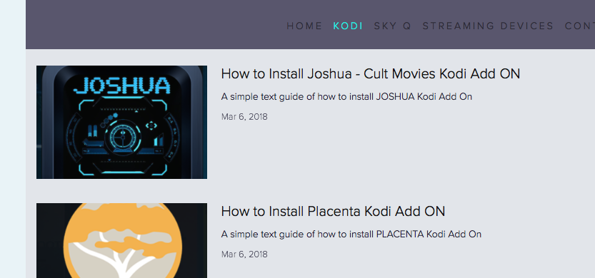
Task: Open the cut-off CONT… menu item
Action: [580, 26]
